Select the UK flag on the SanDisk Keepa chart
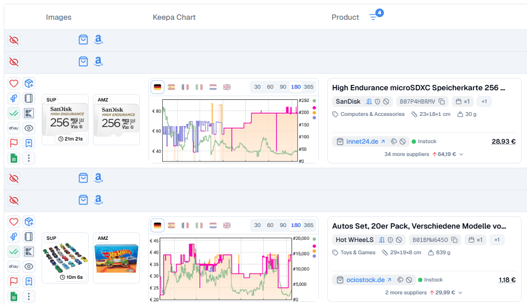 click(x=227, y=87)
